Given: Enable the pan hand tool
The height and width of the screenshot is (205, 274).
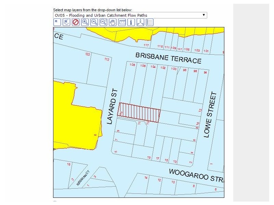Looking at the screenshot, I should coord(113,22).
